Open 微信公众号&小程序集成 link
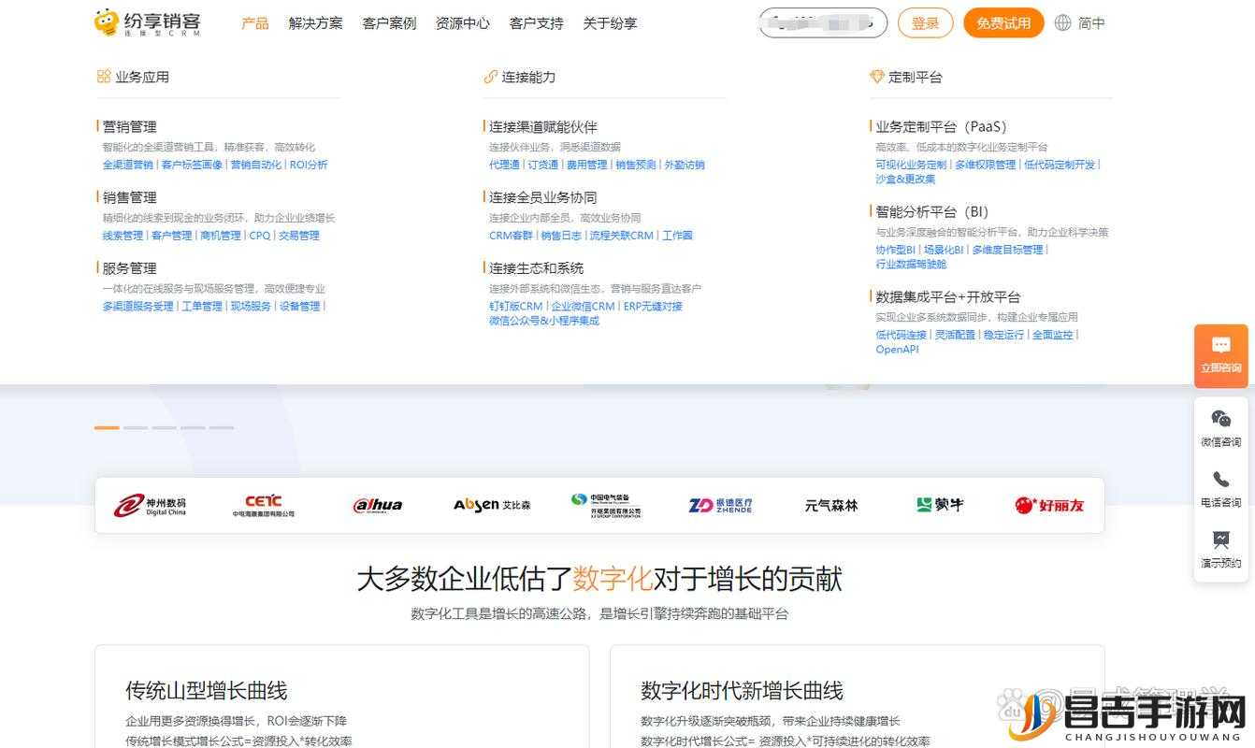This screenshot has width=1255, height=748. coord(543,321)
